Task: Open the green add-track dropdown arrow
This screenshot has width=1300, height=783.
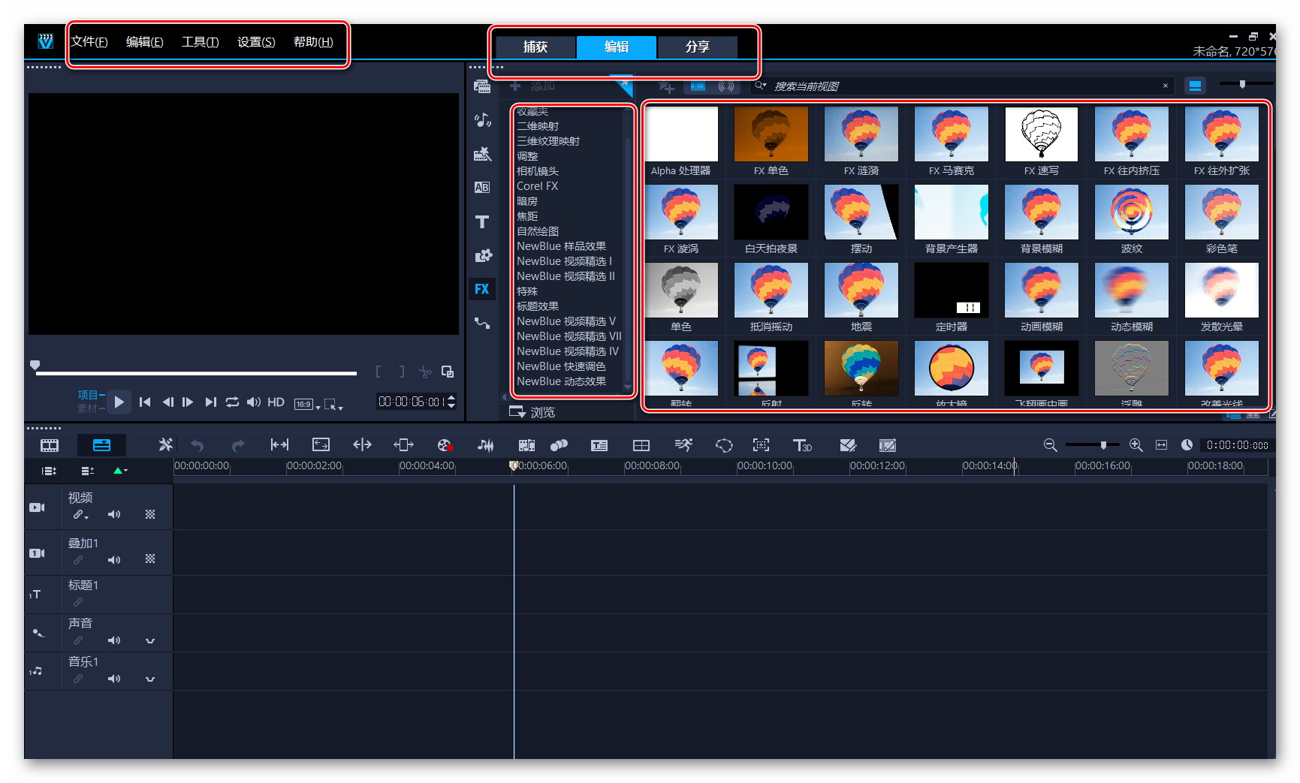Action: [120, 471]
